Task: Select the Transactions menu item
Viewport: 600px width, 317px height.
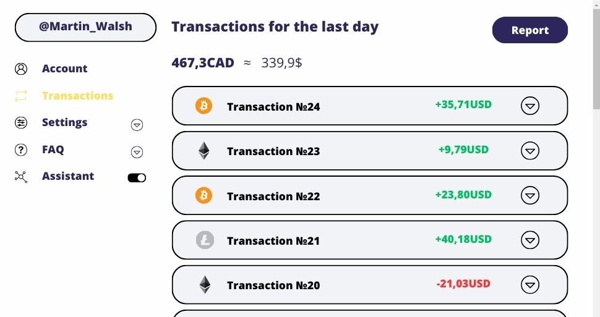Action: click(x=77, y=96)
